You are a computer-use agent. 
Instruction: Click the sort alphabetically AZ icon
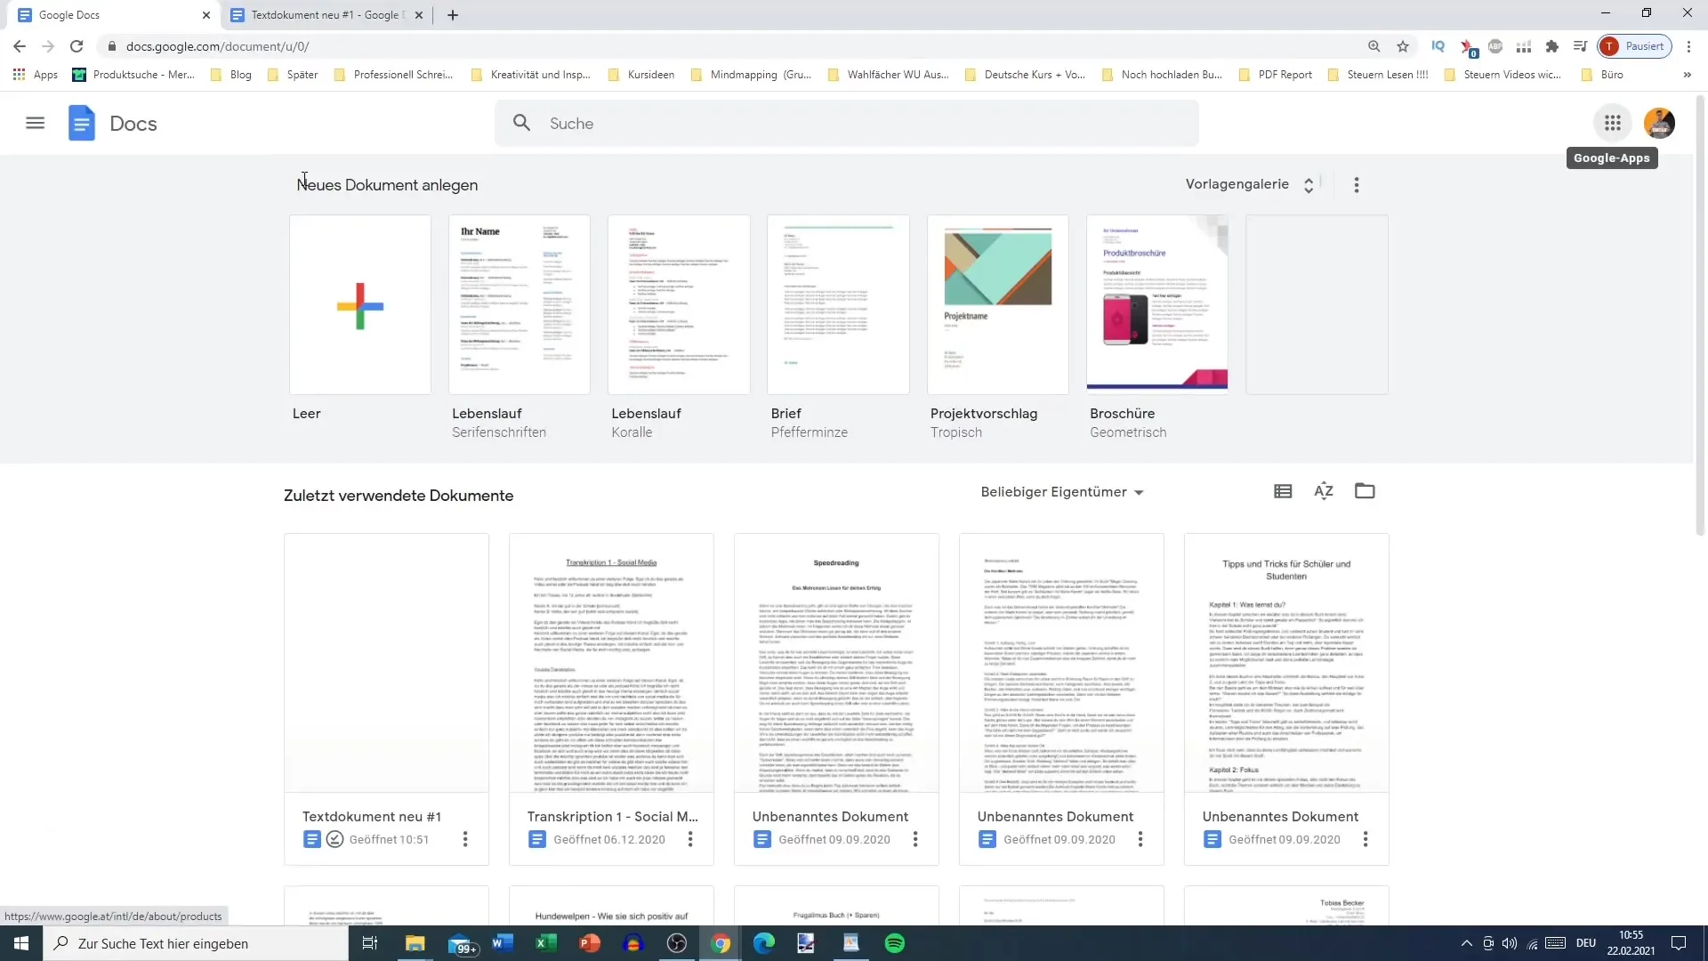[1323, 490]
